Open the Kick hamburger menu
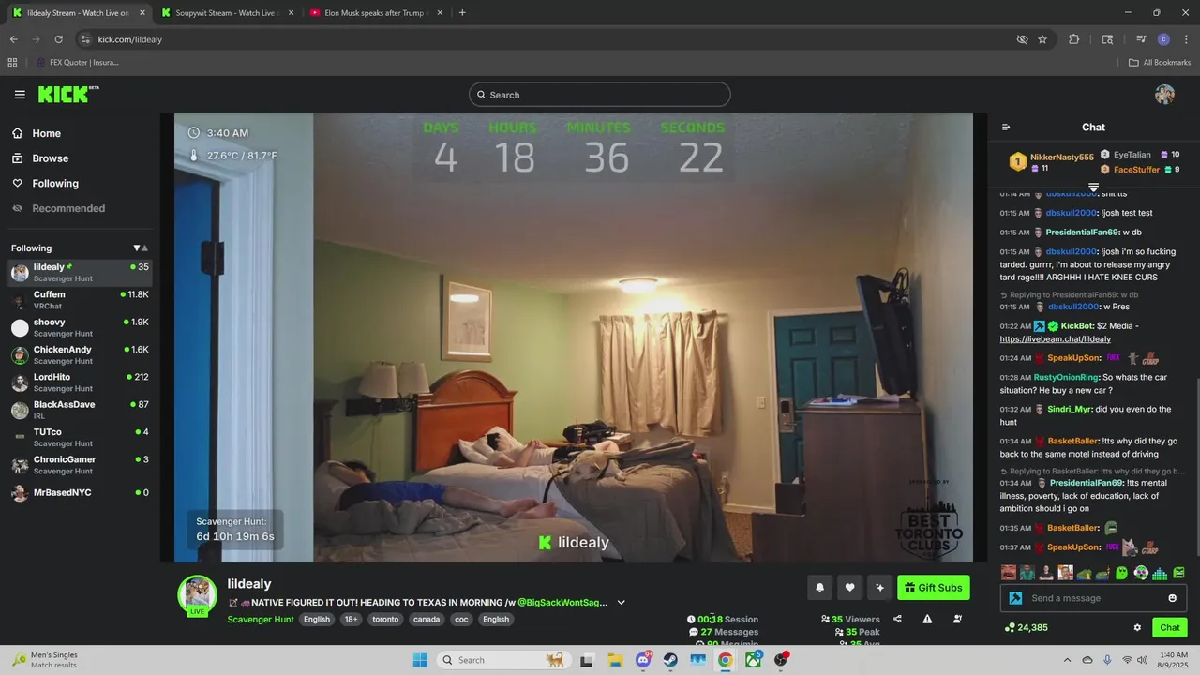 [20, 95]
